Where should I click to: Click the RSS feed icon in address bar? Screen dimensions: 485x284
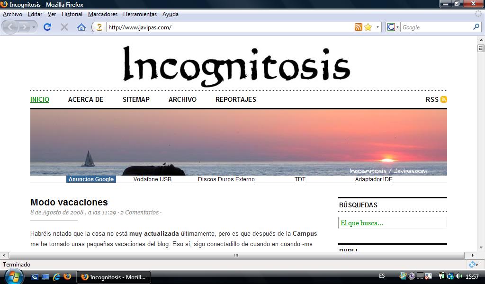coord(358,27)
